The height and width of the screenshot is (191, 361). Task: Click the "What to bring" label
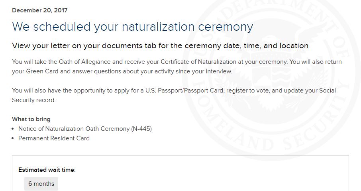click(31, 119)
